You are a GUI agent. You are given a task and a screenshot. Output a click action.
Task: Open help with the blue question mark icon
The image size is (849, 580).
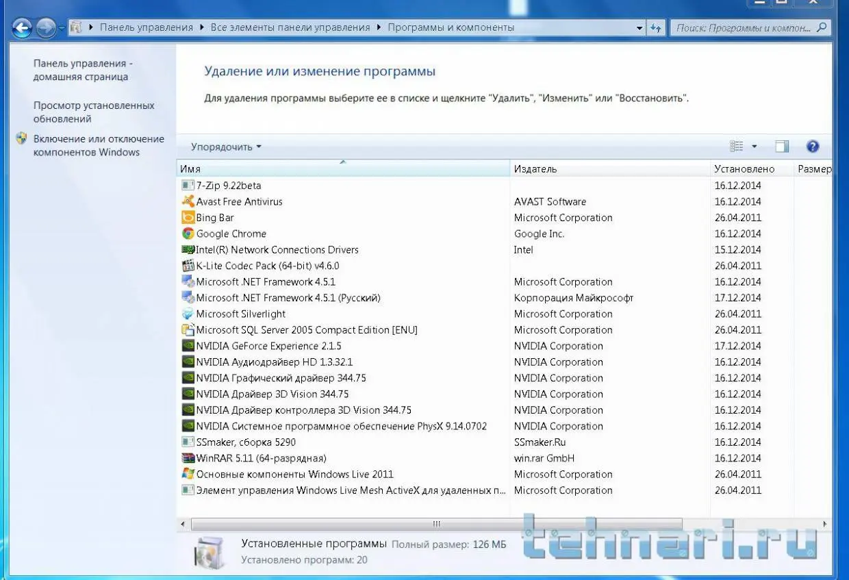pyautogui.click(x=813, y=146)
